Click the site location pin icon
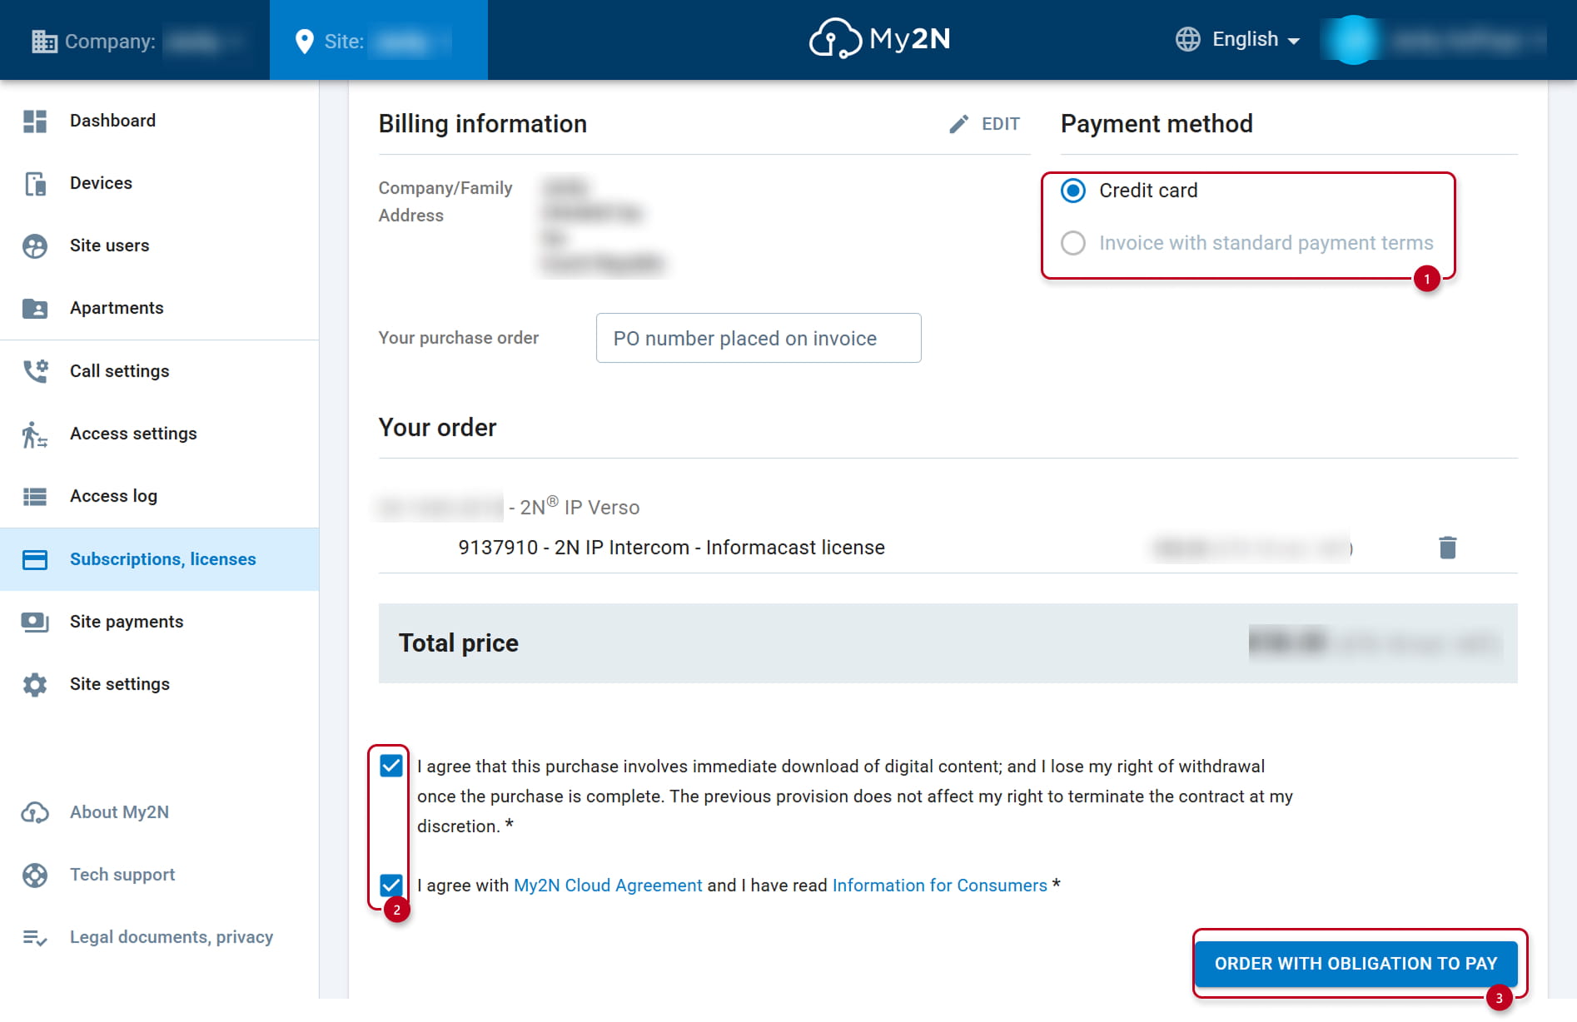The height and width of the screenshot is (1022, 1577). click(x=305, y=41)
